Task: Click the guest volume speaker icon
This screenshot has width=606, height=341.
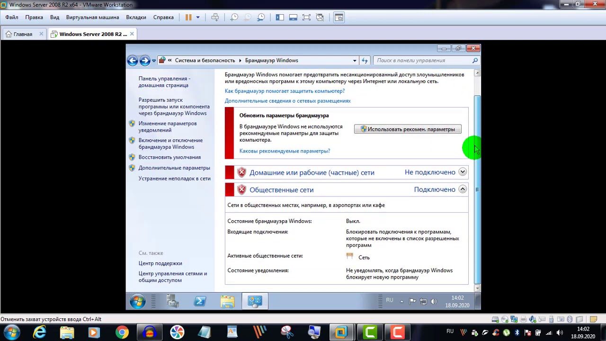Action: (433, 301)
